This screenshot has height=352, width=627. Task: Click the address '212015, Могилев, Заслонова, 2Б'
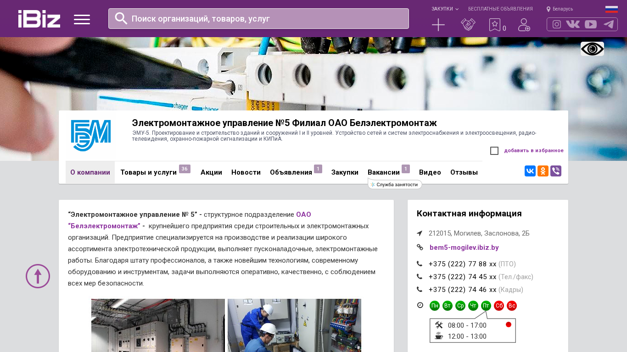479,233
